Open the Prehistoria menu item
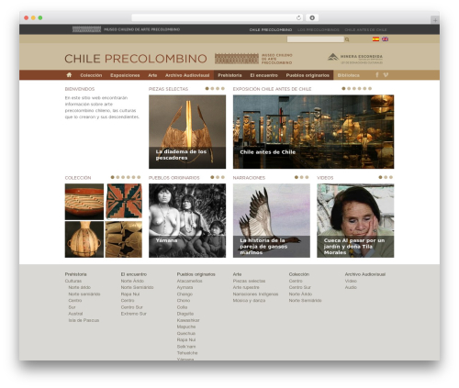Screen dimensions: 459x388 [x=229, y=75]
